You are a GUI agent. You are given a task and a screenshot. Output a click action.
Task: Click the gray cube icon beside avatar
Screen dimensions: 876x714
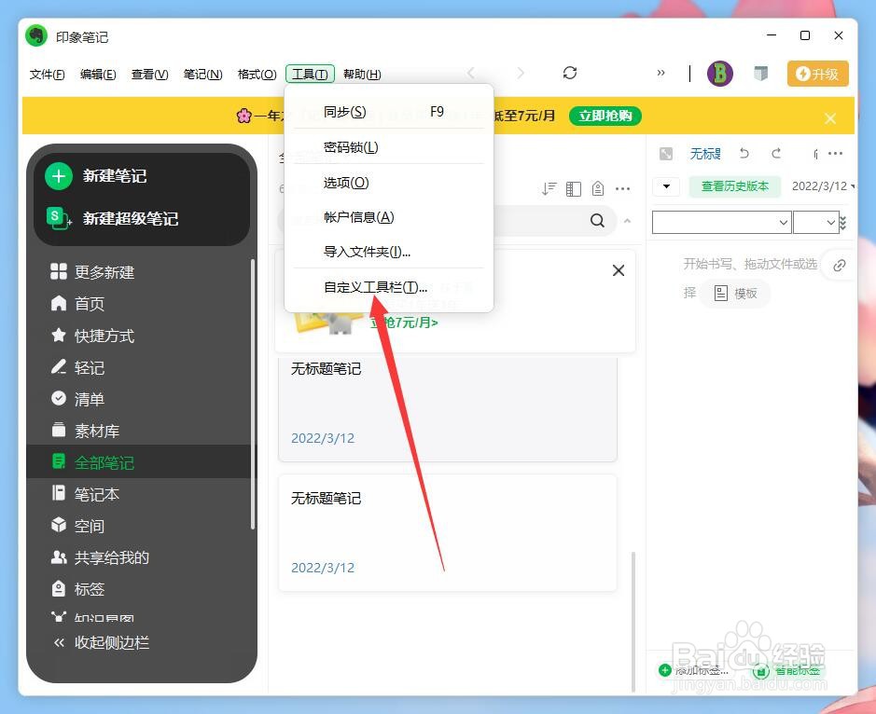760,73
